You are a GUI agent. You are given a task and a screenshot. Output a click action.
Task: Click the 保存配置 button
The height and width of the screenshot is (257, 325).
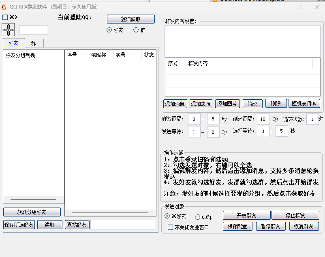pyautogui.click(x=237, y=226)
